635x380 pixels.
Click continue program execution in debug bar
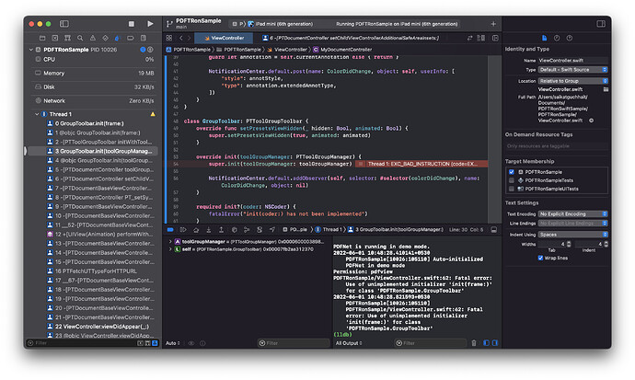click(x=183, y=229)
